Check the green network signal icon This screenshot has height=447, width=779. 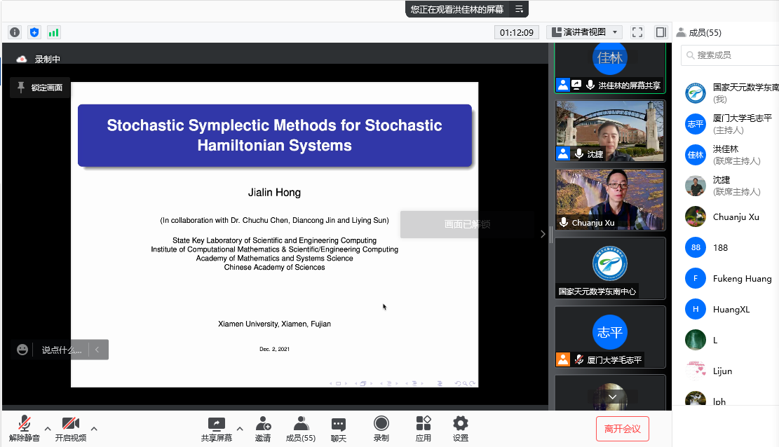[x=53, y=32]
